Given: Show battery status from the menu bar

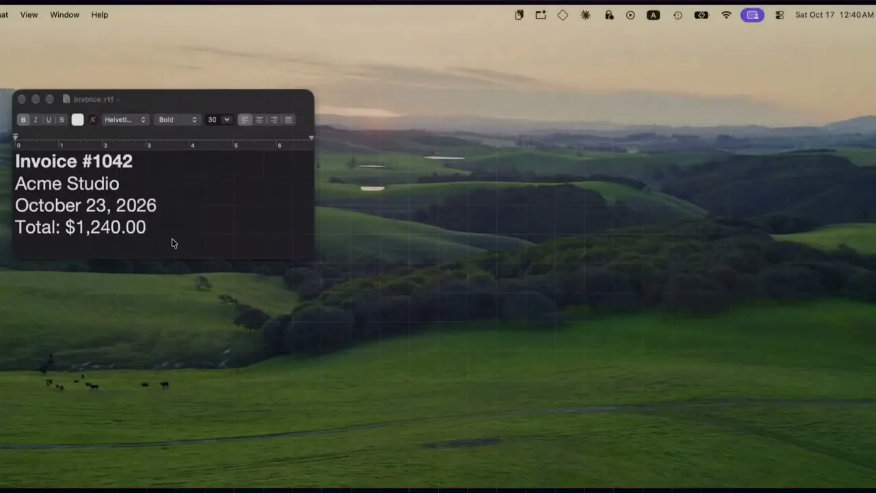Looking at the screenshot, I should point(701,15).
